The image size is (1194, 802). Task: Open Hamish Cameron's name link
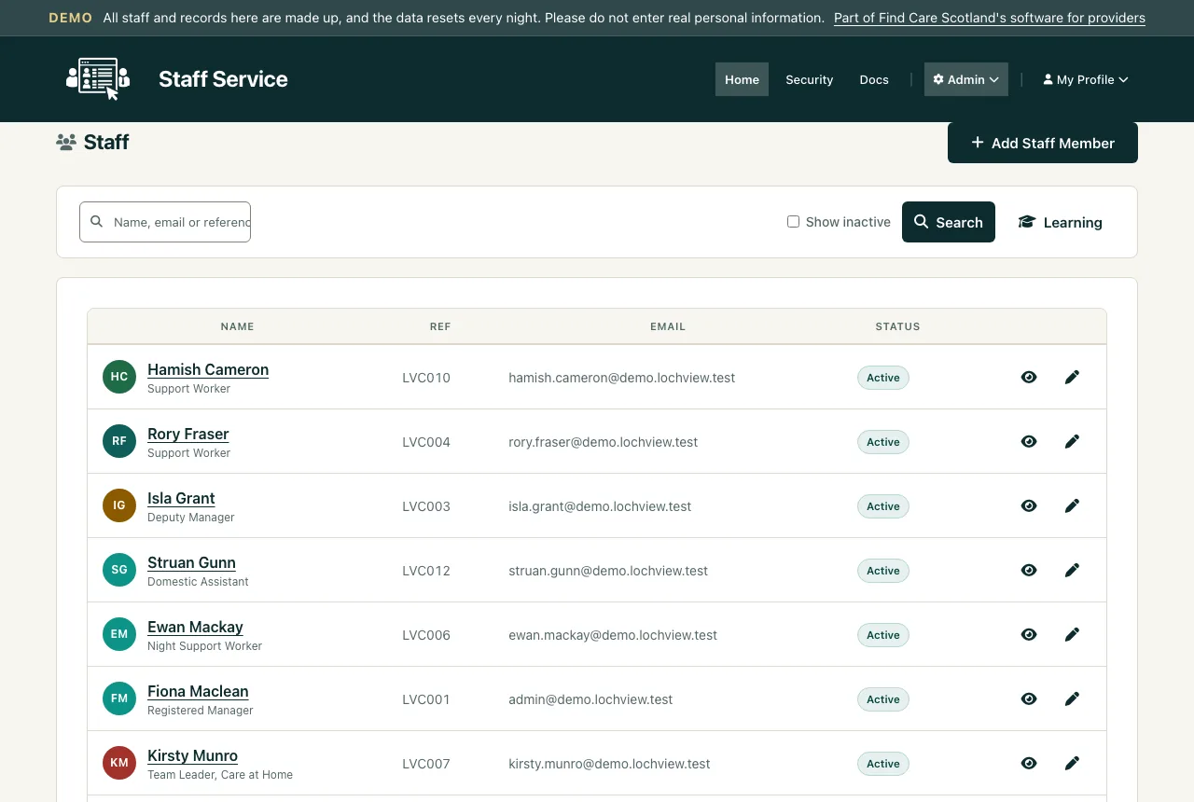click(x=208, y=369)
